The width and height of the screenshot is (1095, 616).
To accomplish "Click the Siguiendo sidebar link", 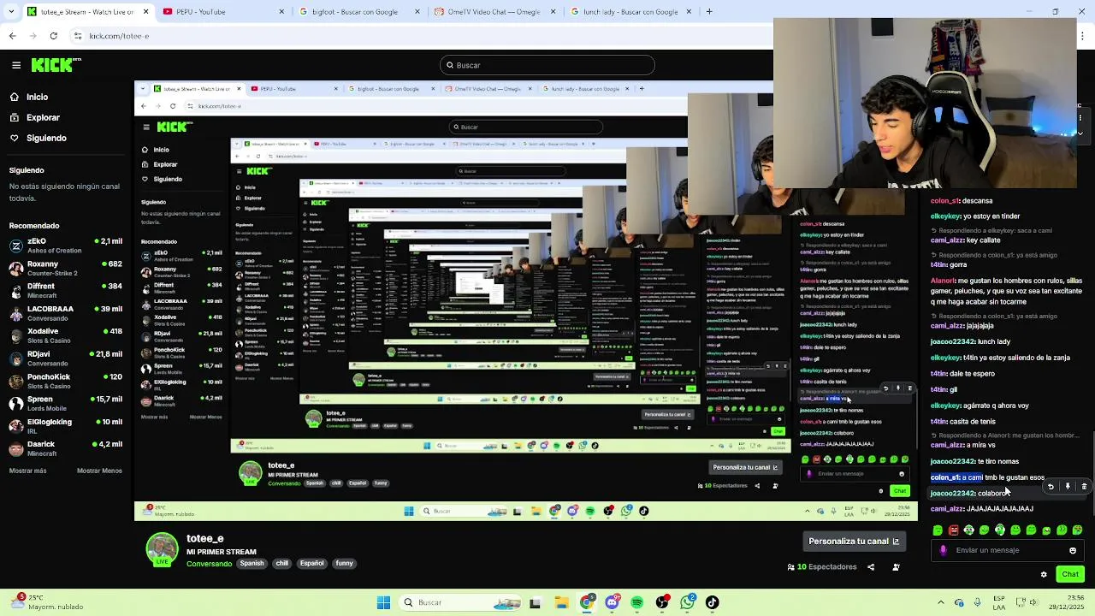I will [46, 138].
